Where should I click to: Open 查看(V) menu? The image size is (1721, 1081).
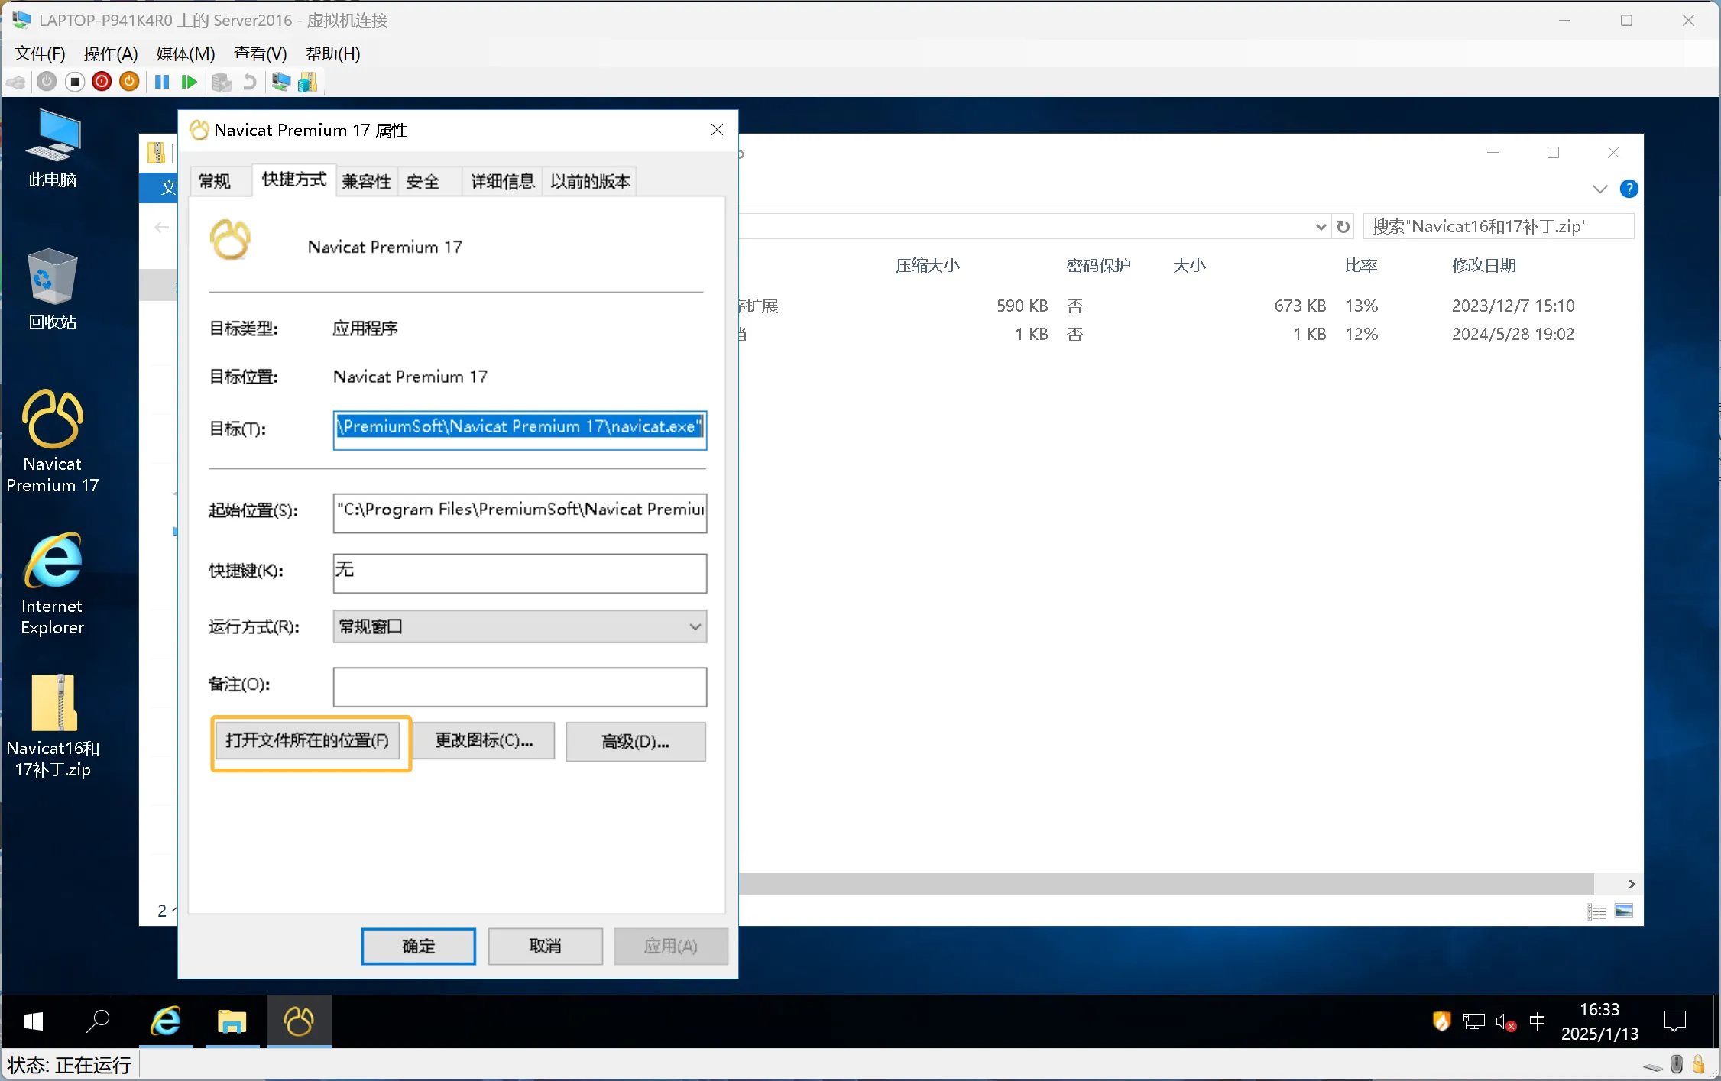[x=261, y=53]
